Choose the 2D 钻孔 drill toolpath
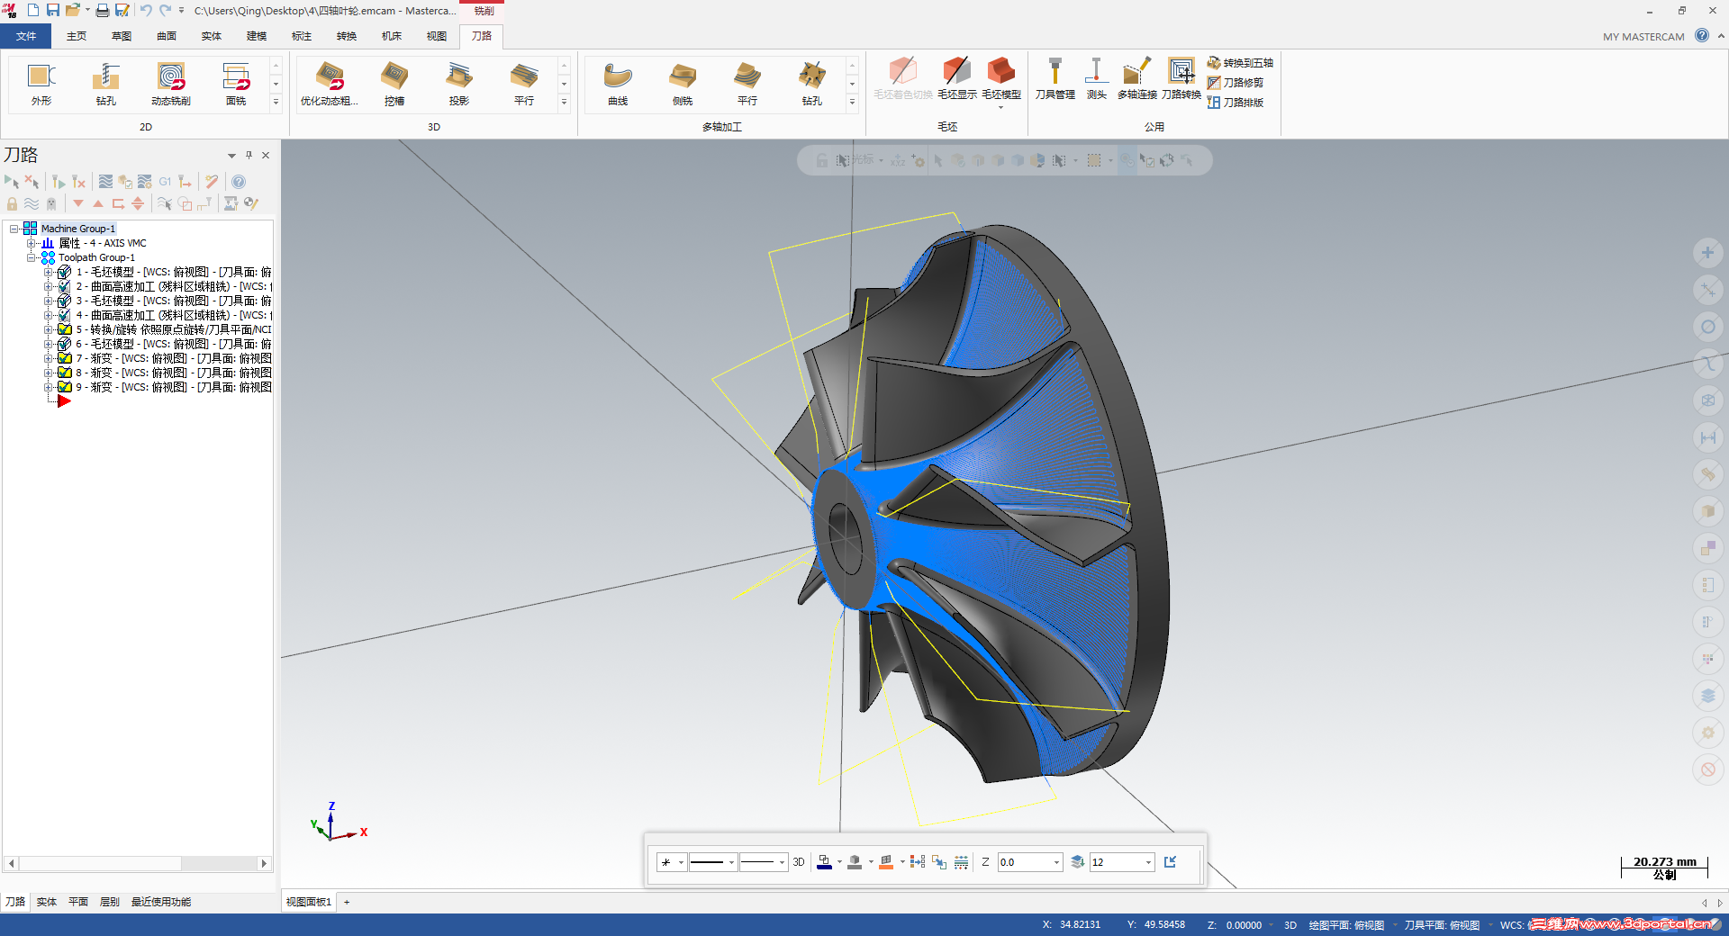The width and height of the screenshot is (1729, 936). click(x=106, y=84)
